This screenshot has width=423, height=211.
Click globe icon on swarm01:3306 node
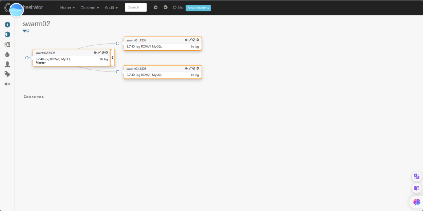tap(194, 40)
